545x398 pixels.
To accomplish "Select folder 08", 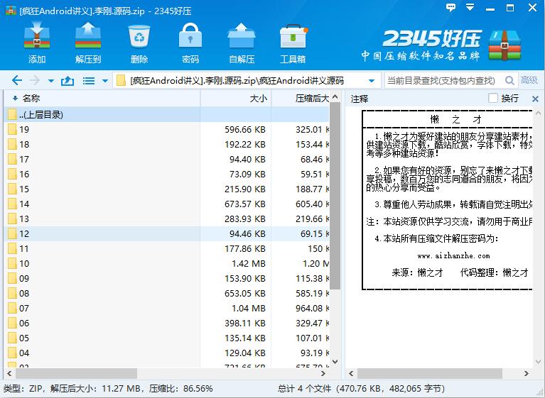I will (x=167, y=294).
